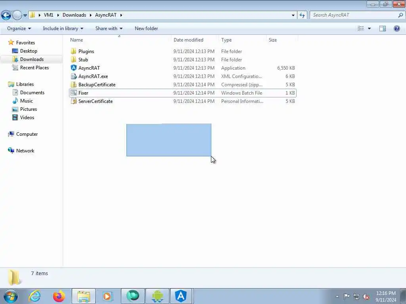Open the Windows Start menu
The width and height of the screenshot is (406, 304).
click(11, 296)
